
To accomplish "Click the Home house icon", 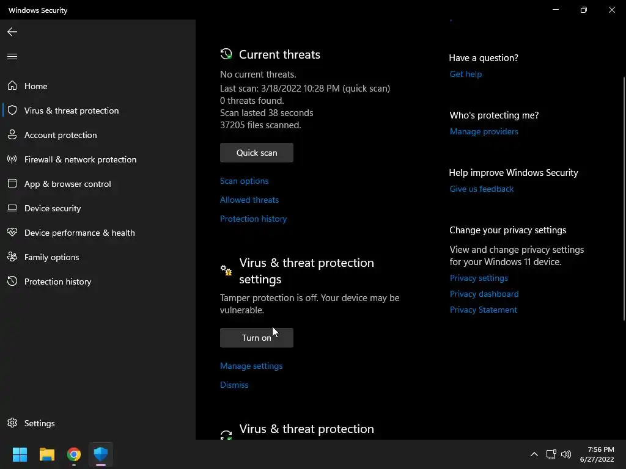I will click(x=12, y=85).
